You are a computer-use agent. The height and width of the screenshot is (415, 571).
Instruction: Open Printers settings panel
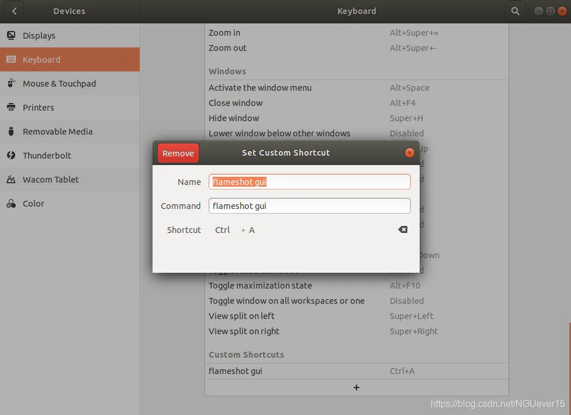click(x=70, y=108)
